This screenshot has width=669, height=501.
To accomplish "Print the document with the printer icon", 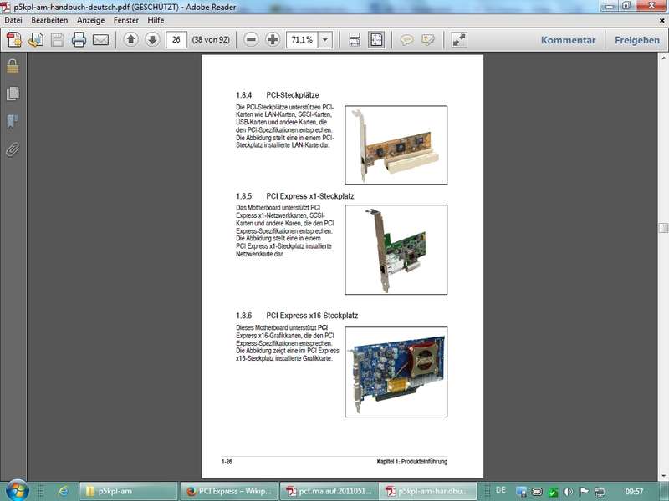I will coord(79,40).
